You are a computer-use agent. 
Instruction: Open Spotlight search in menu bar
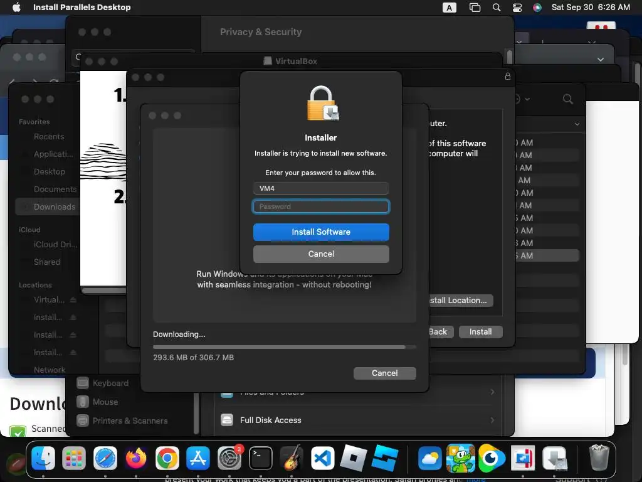click(x=497, y=8)
